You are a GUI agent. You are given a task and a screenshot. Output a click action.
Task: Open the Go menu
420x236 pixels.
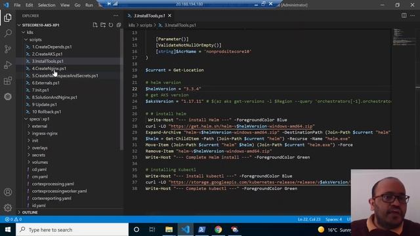click(77, 5)
